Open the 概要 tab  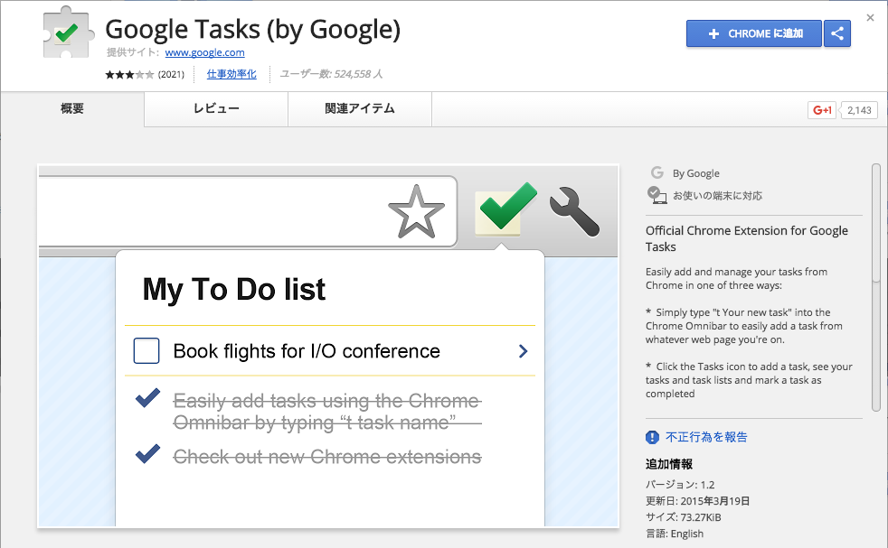[x=72, y=109]
